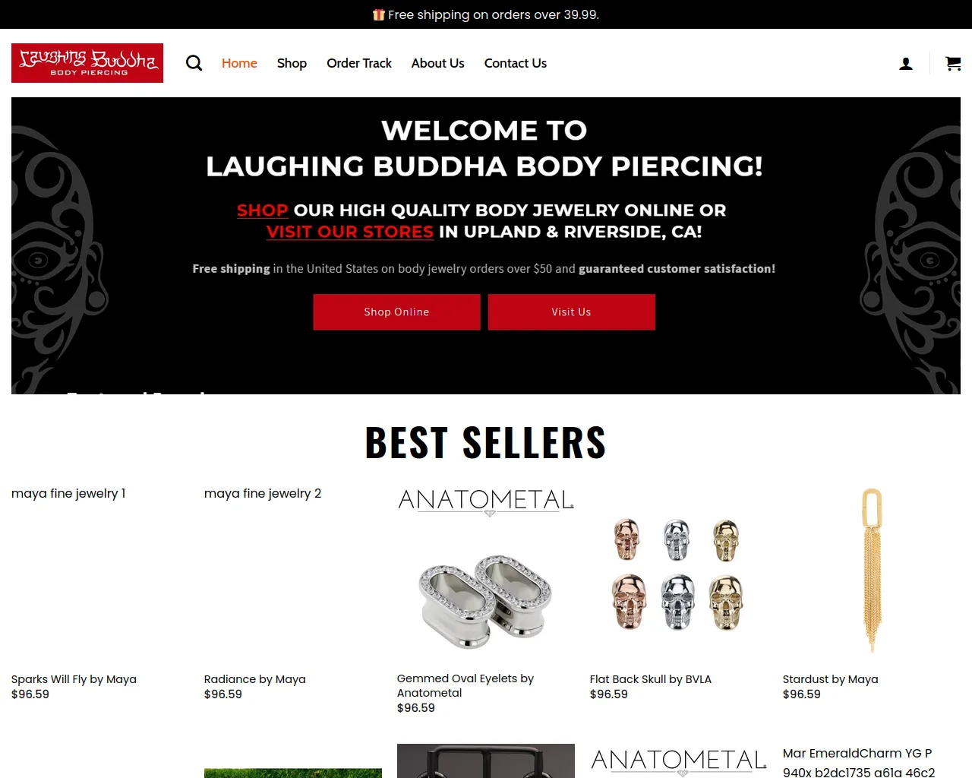Open Gemmed Oval Eyelets product image
The width and height of the screenshot is (972, 778).
[x=486, y=576]
